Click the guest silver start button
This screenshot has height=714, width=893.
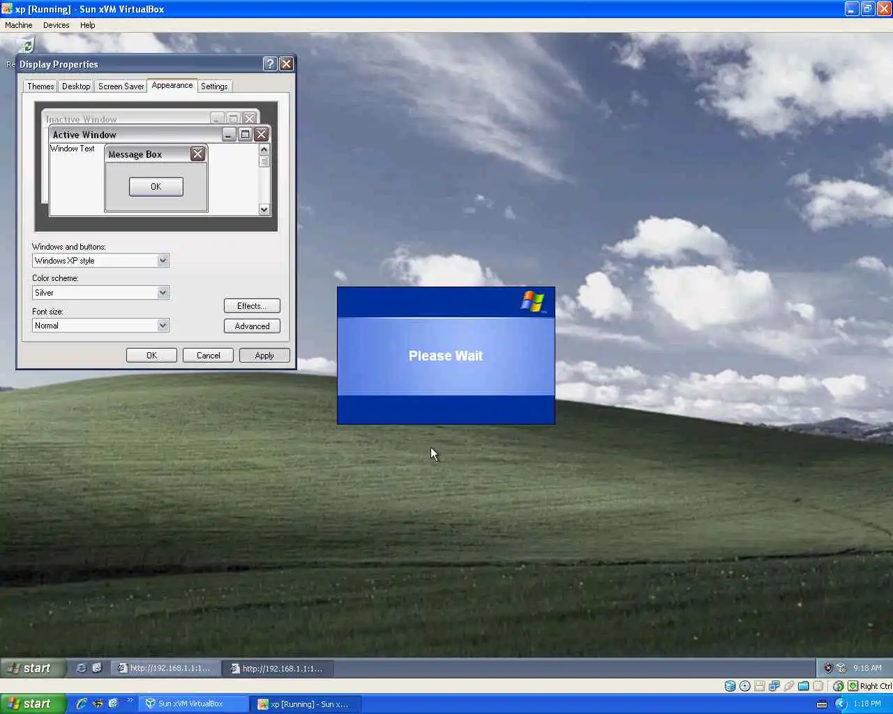pyautogui.click(x=32, y=668)
